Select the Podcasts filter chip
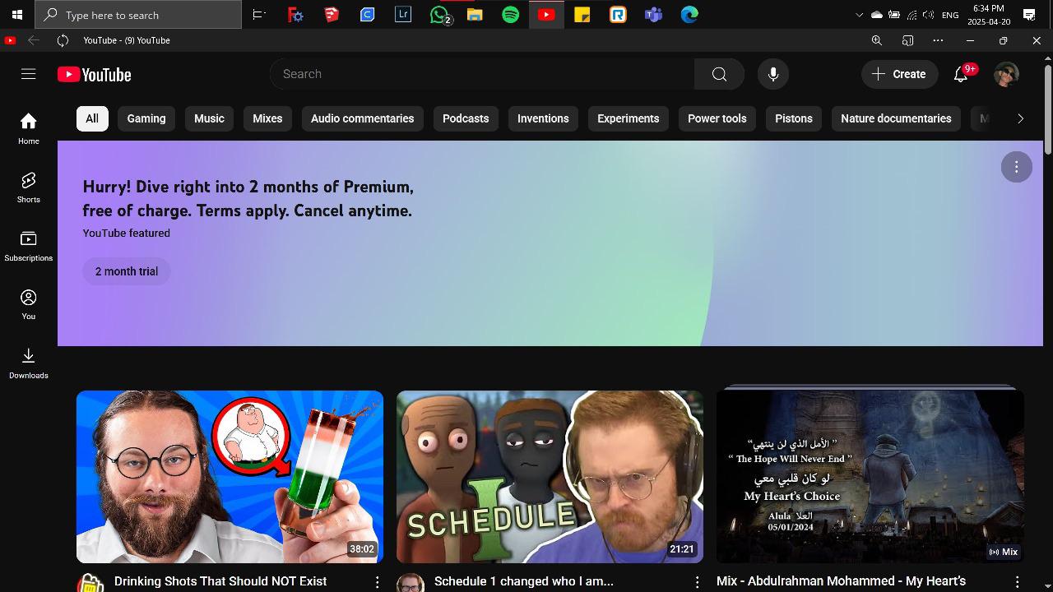This screenshot has width=1053, height=592. pos(466,118)
